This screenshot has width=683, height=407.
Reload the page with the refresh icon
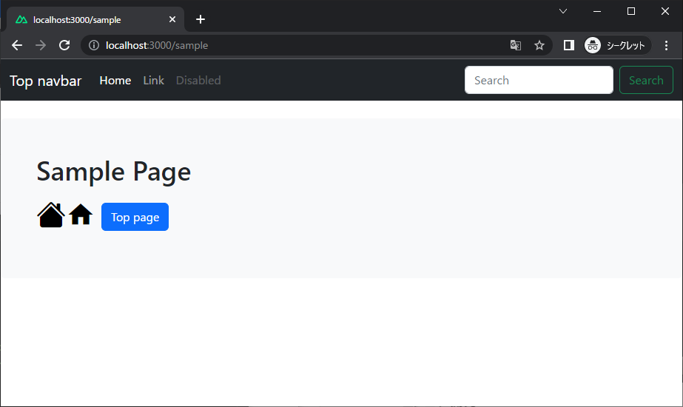[64, 45]
